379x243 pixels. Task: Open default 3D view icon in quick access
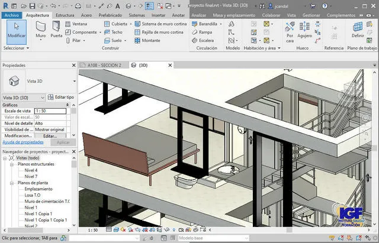pos(129,6)
